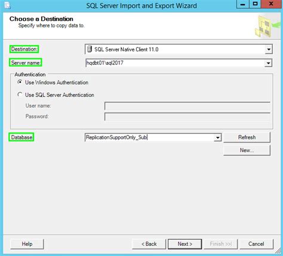Click the wizard app icon in title bar
Screen dimensions: 283x256
(7, 5)
